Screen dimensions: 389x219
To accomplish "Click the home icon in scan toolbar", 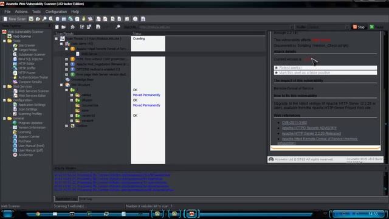I will click(73, 27).
